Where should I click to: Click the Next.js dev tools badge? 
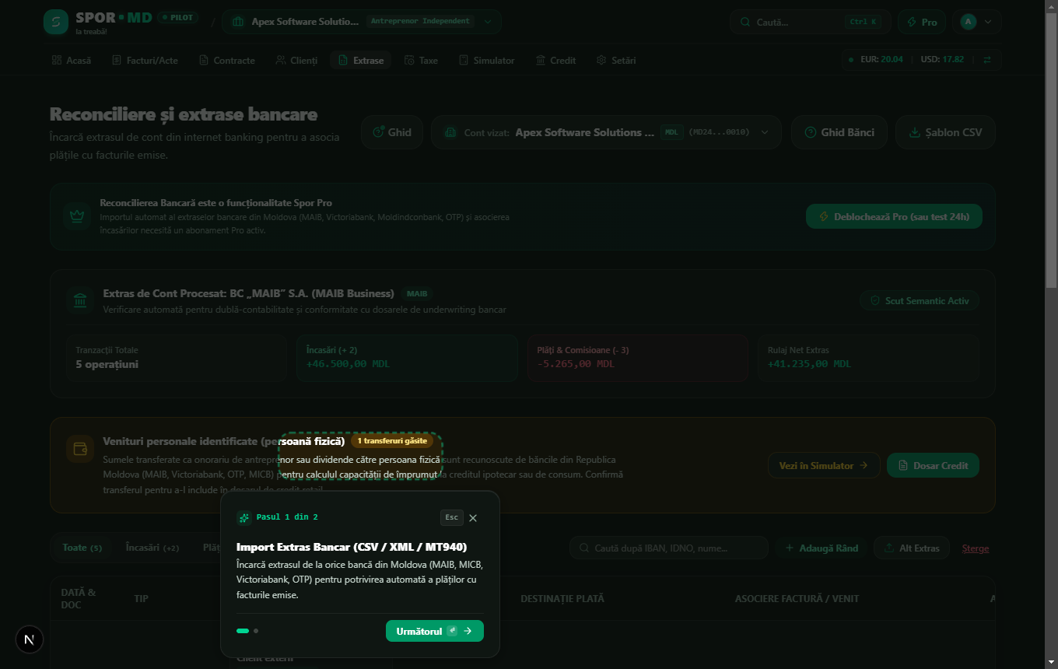click(30, 640)
